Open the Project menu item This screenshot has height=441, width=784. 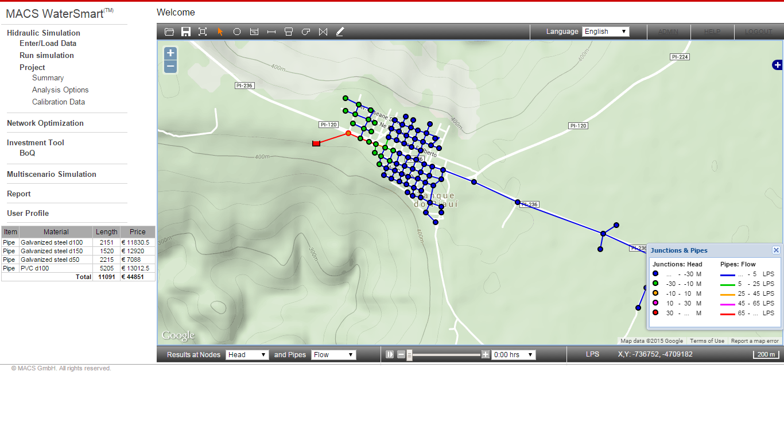(32, 67)
